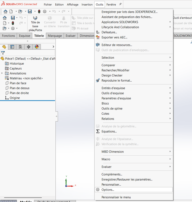Click the Home icon in the top toolbar
This screenshot has width=192, height=202.
[x=5, y=11]
